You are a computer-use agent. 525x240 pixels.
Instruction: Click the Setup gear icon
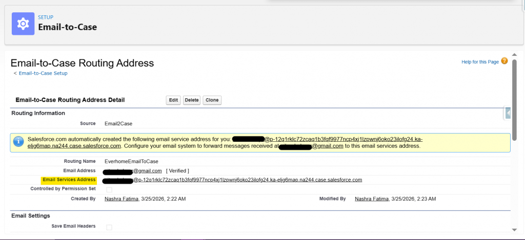(x=23, y=24)
